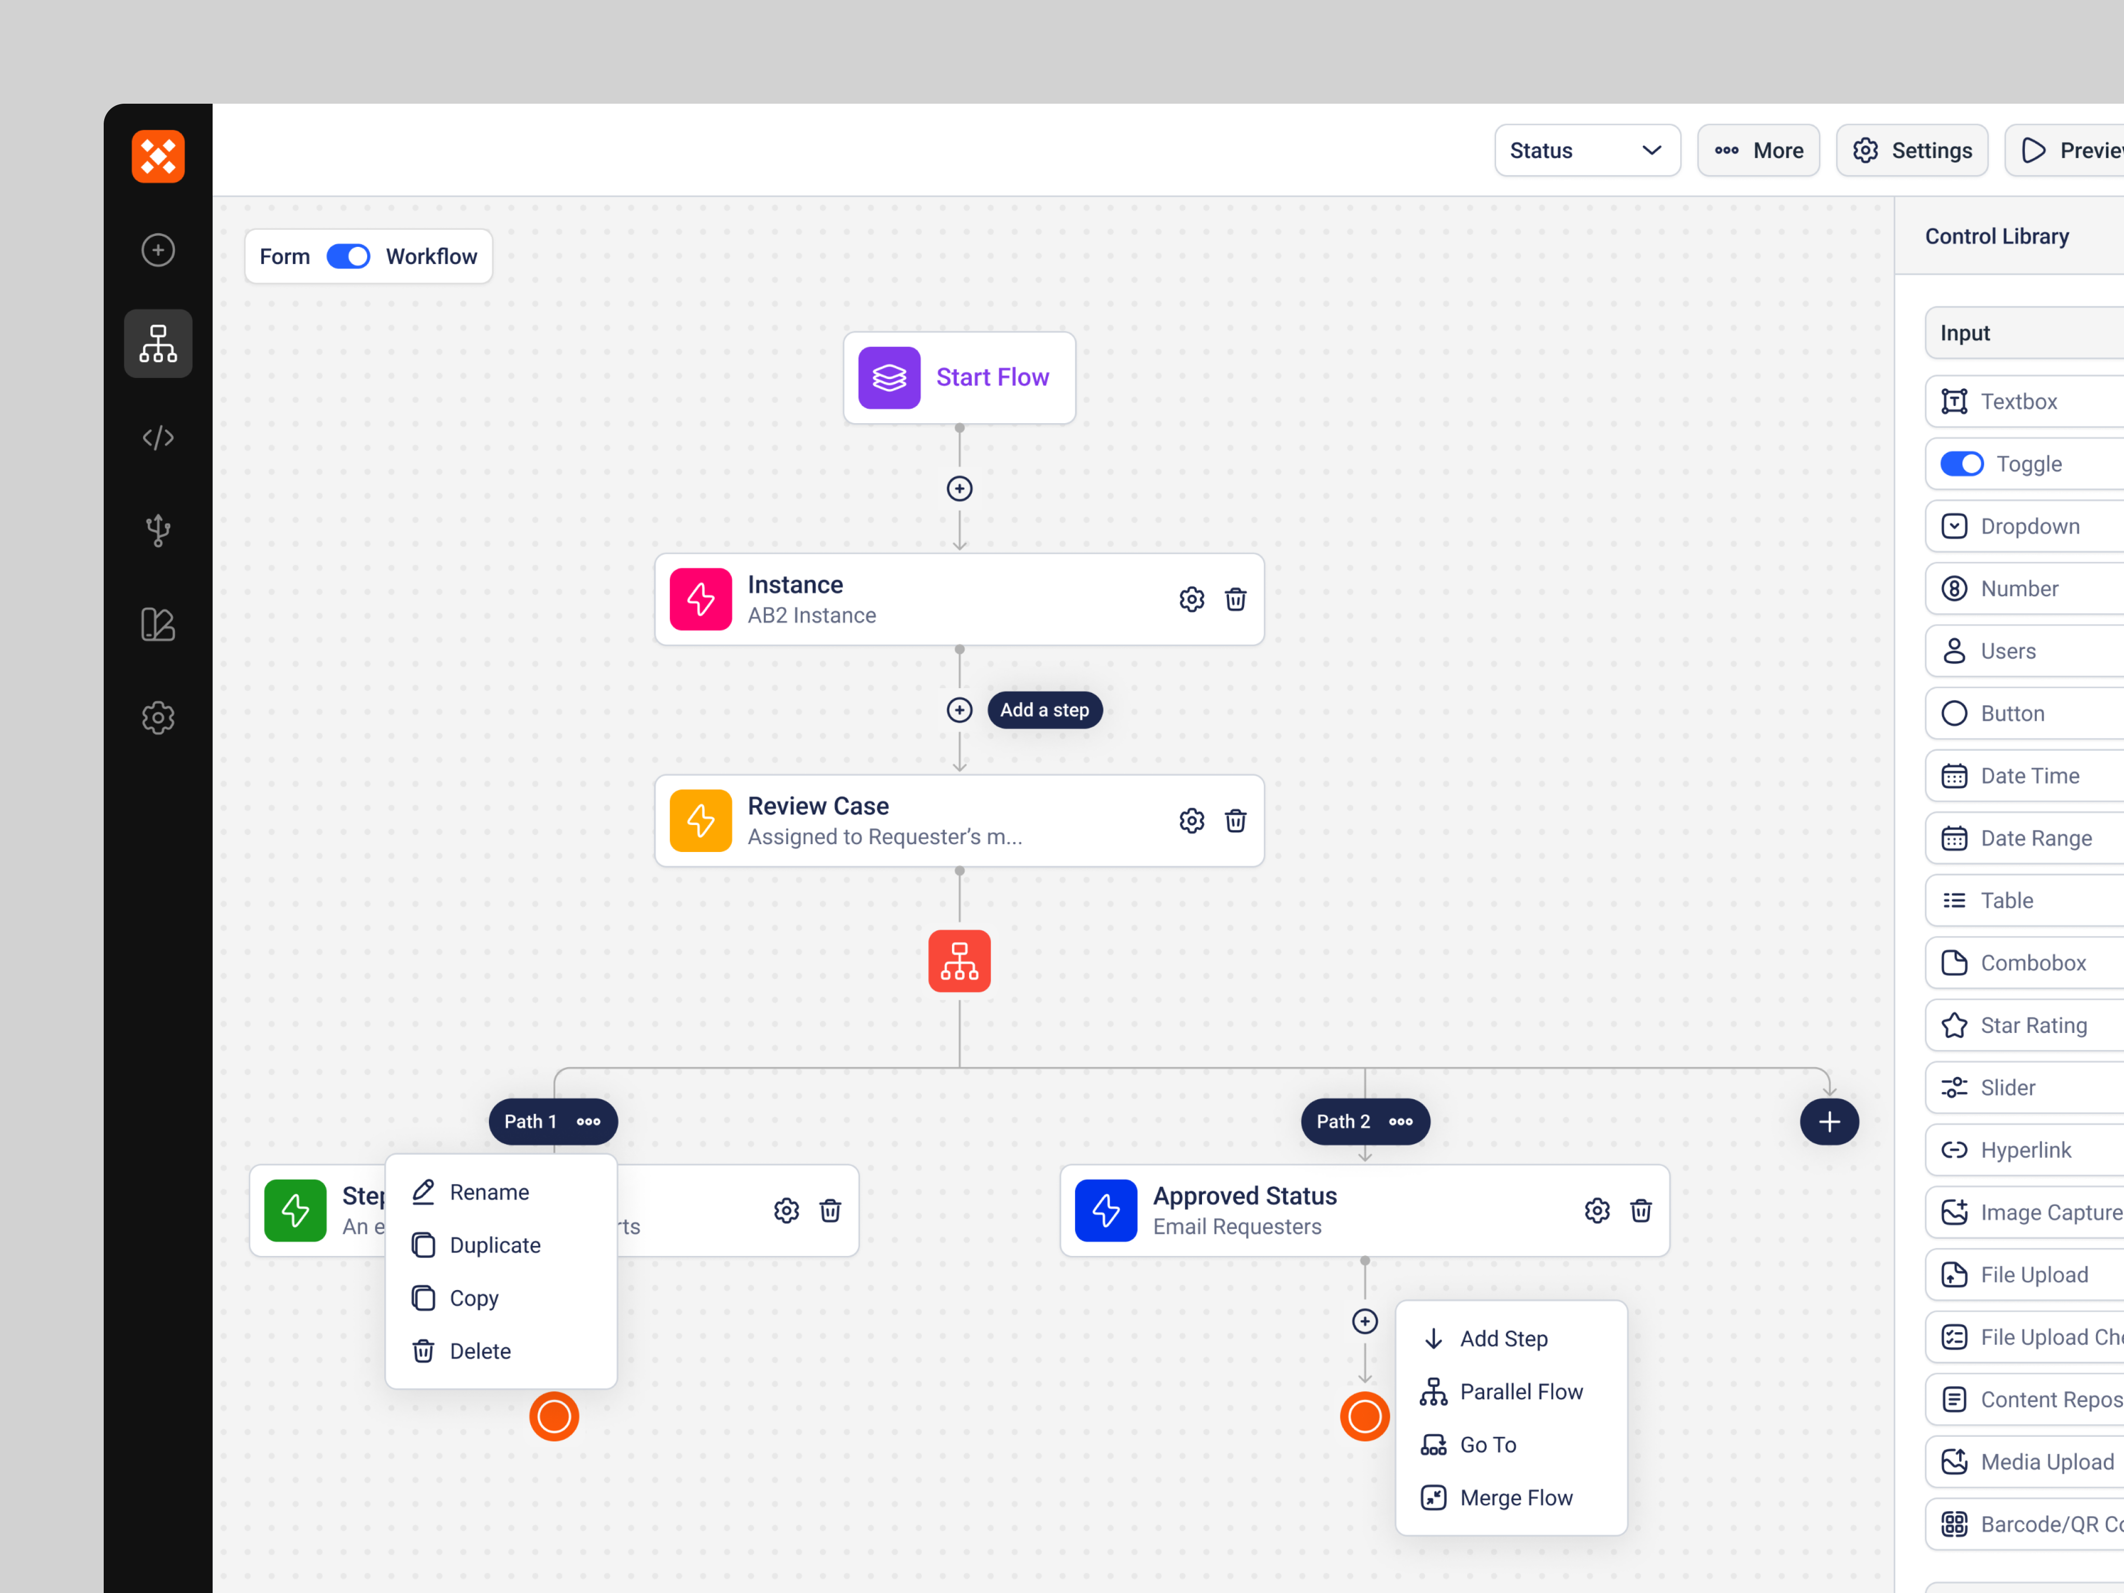Click the connections/integrations icon in the sidebar
Viewport: 2124px width, 1593px height.
coord(158,530)
